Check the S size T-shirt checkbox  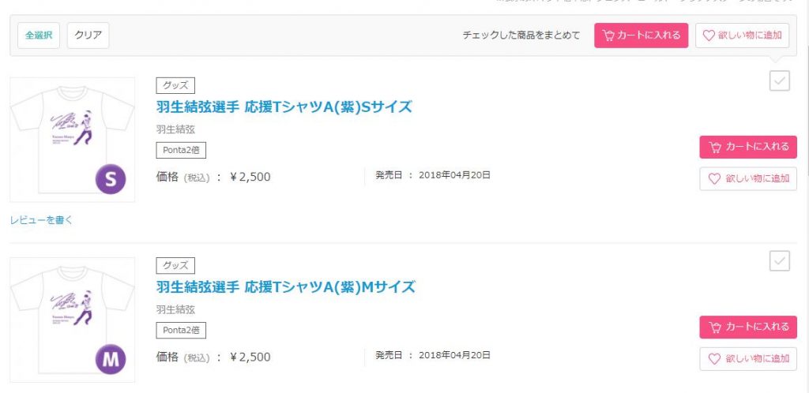(780, 80)
